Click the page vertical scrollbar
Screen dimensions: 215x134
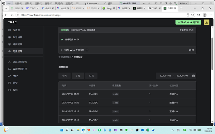tap(212, 53)
